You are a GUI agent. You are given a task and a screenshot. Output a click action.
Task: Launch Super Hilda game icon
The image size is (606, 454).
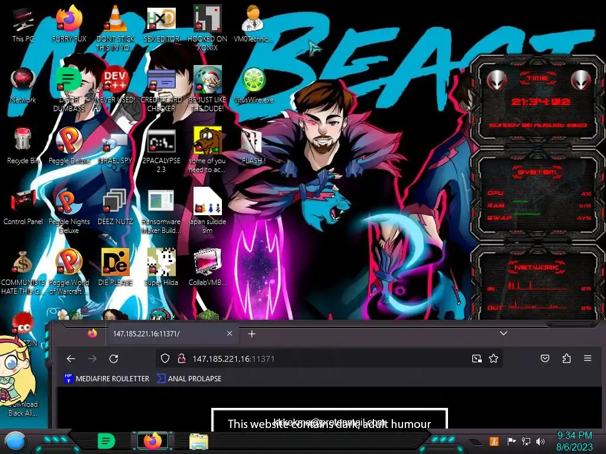coord(162,268)
